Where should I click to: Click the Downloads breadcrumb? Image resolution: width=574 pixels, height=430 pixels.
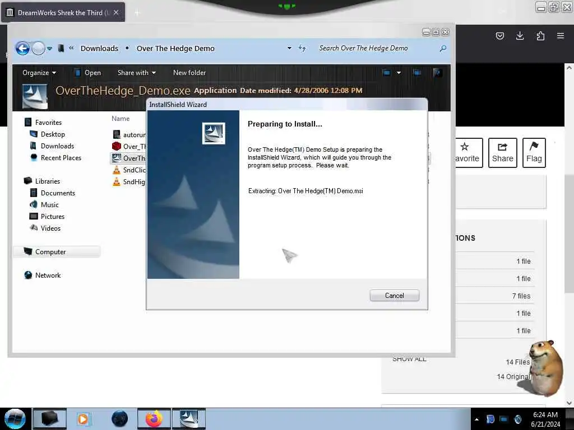99,48
